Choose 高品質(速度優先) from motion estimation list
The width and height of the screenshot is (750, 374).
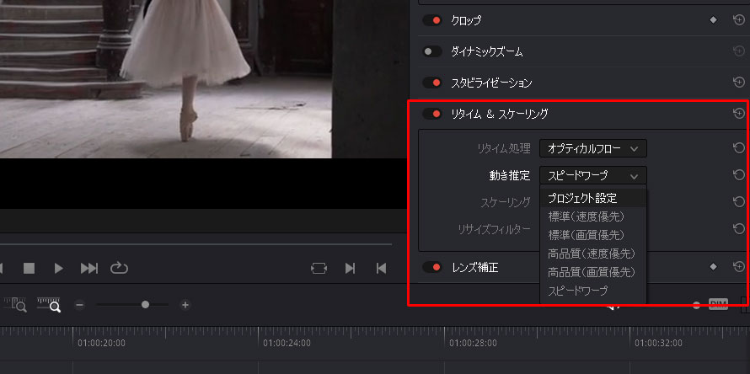point(593,254)
